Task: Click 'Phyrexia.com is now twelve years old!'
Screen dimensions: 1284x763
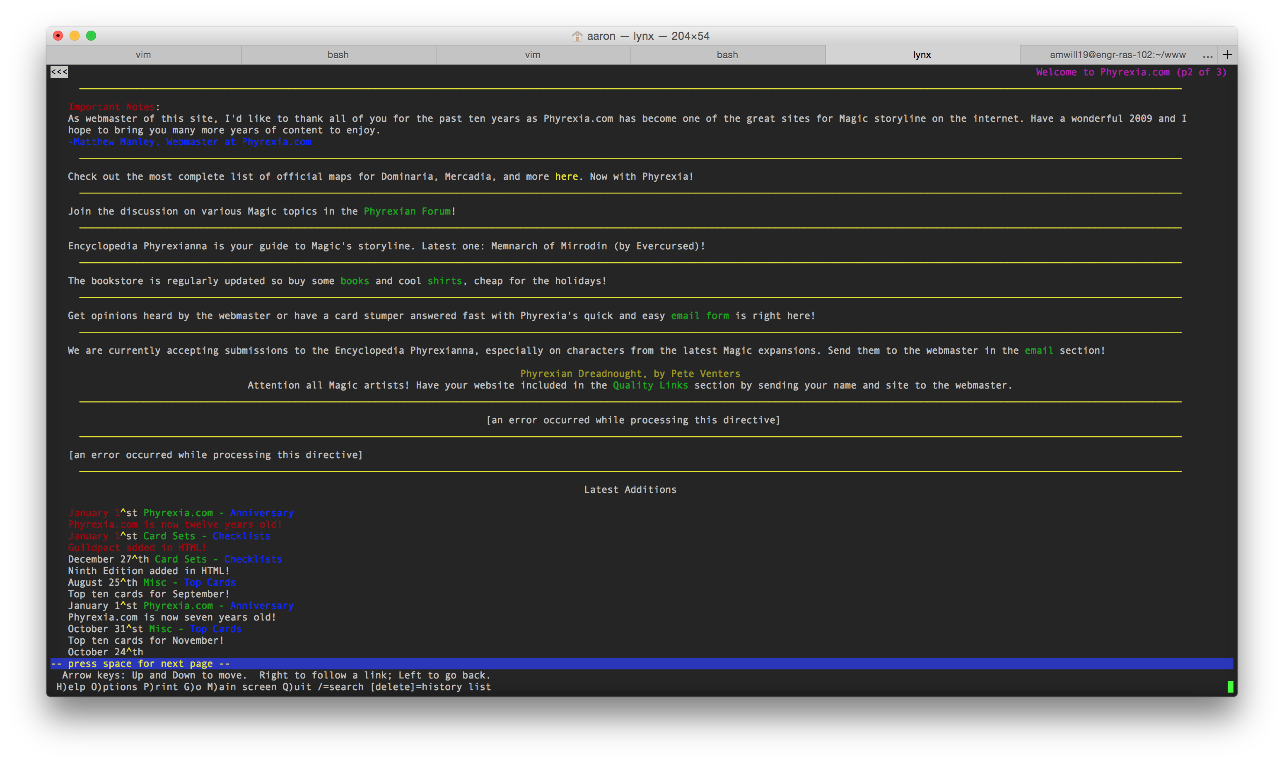Action: coord(175,524)
